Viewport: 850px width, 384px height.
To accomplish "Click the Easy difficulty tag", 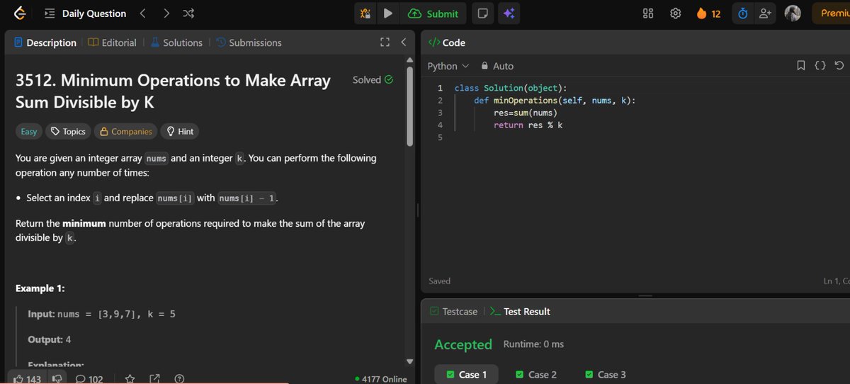I will click(28, 131).
